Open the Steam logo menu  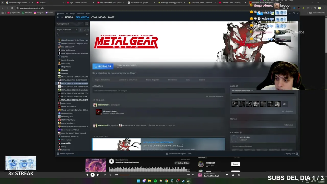pyautogui.click(x=60, y=14)
